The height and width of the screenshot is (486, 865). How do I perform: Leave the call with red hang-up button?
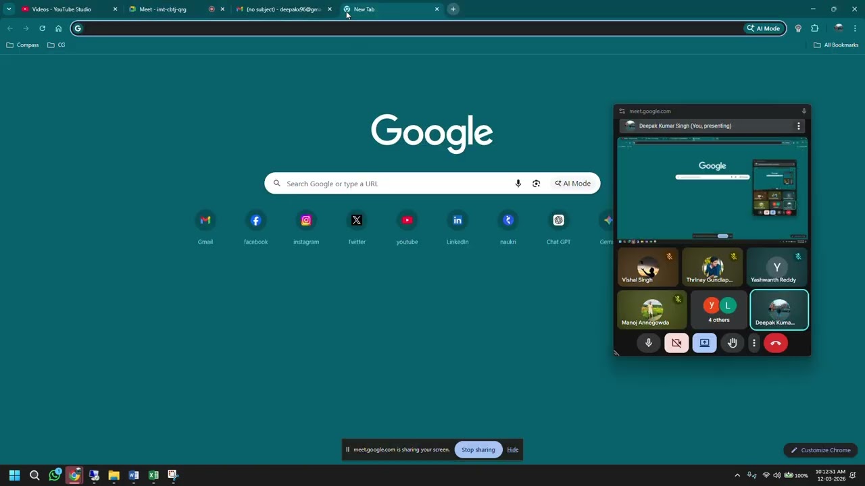(x=776, y=343)
